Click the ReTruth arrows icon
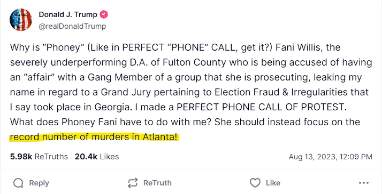This screenshot has height=194, width=382. (x=133, y=183)
